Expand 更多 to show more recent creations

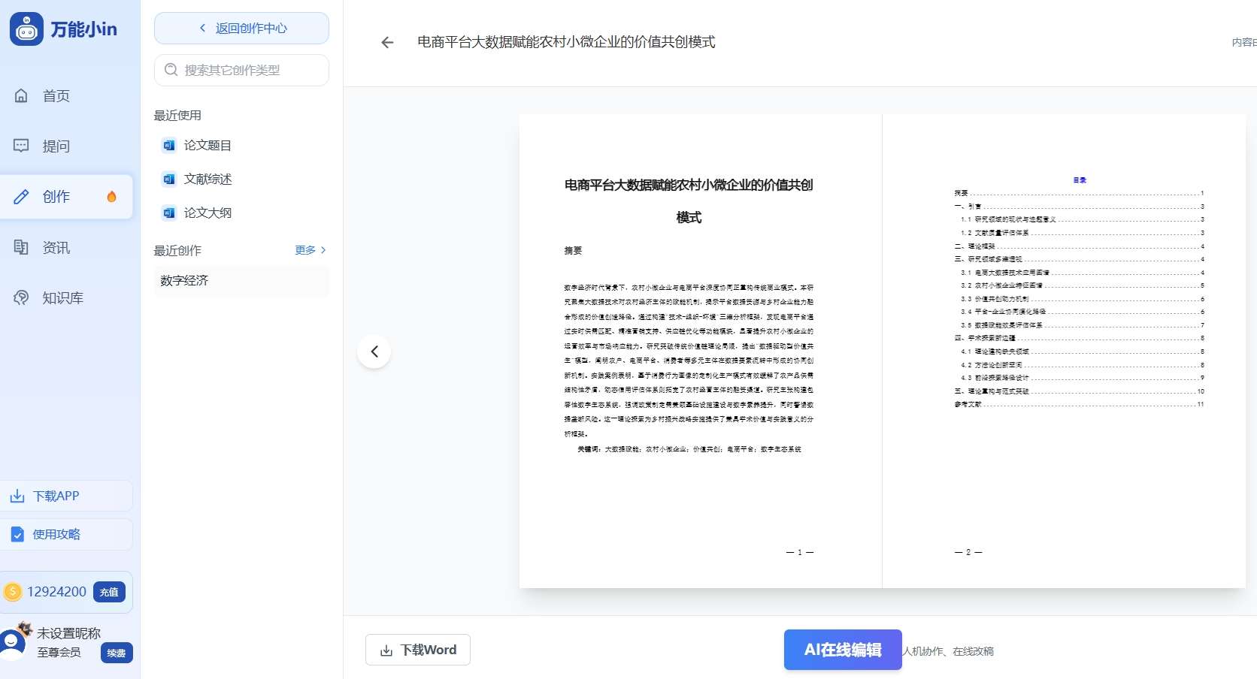[304, 250]
